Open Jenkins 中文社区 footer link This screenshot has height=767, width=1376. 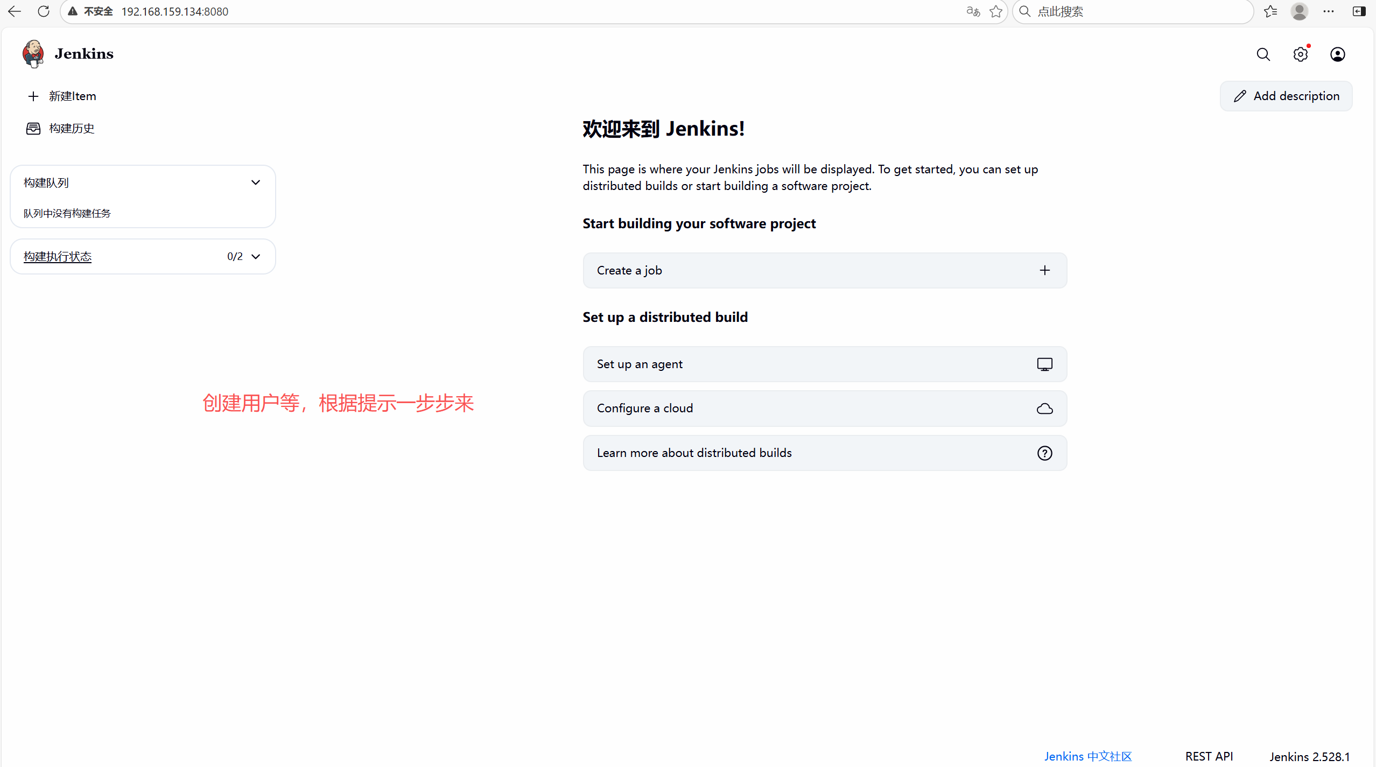1087,756
